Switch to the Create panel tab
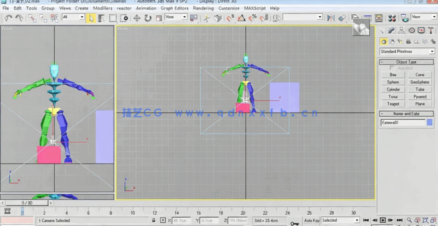Image resolution: width=438 pixels, height=226 pixels. [x=382, y=31]
